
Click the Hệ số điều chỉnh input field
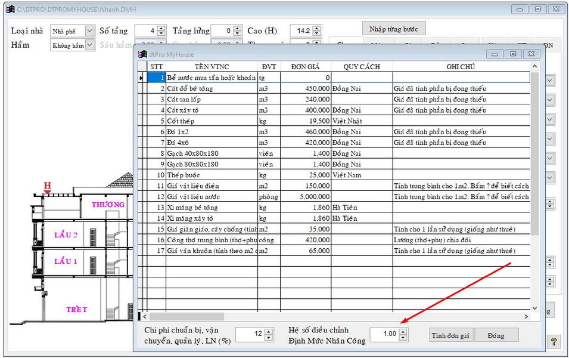pos(384,334)
